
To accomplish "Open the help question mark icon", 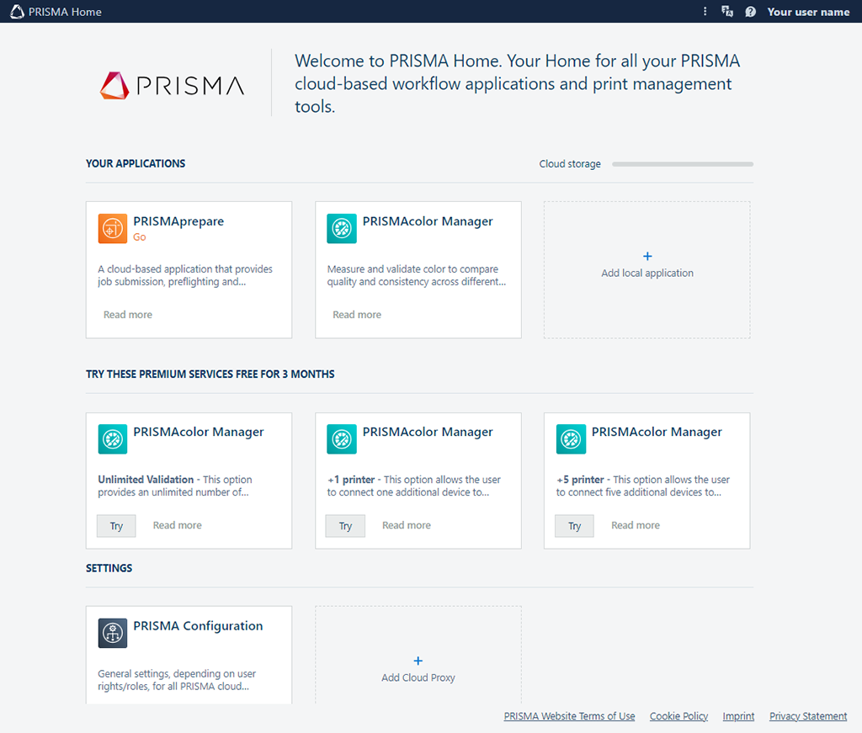I will point(750,12).
